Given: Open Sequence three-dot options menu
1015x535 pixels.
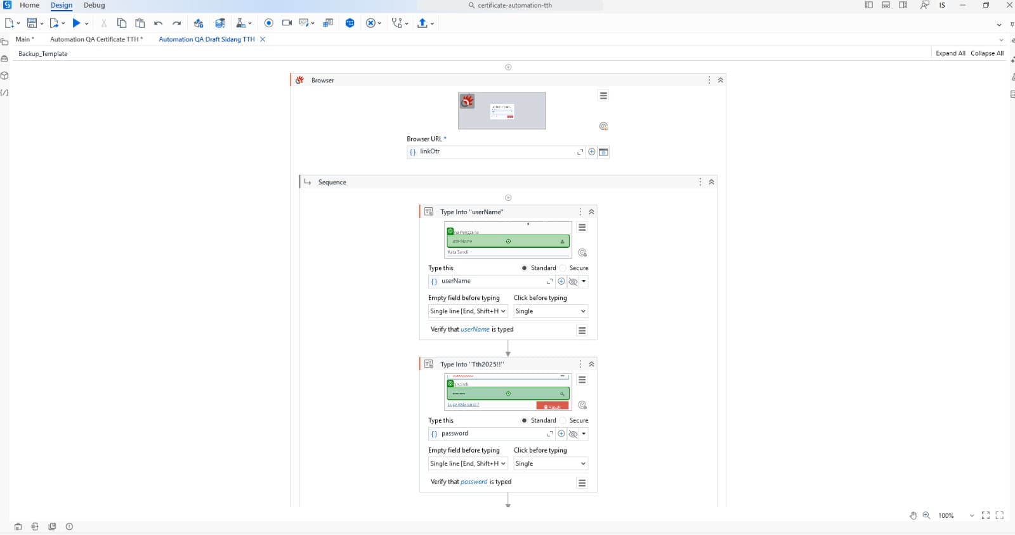Looking at the screenshot, I should [700, 182].
